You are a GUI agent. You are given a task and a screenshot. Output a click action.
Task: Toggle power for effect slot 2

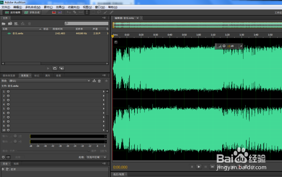pyautogui.click(x=8, y=96)
